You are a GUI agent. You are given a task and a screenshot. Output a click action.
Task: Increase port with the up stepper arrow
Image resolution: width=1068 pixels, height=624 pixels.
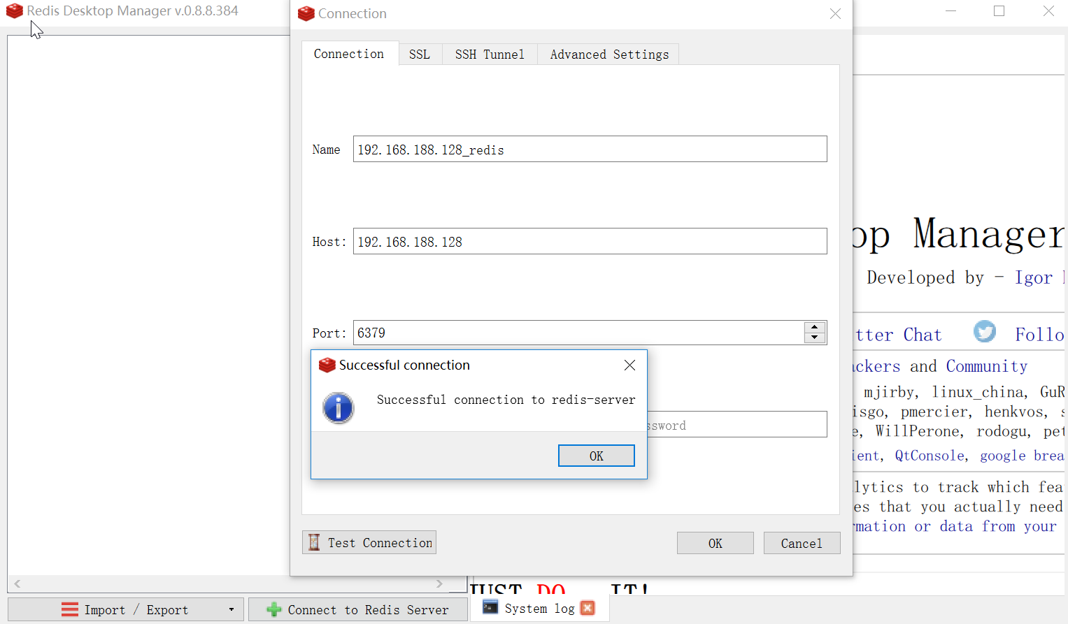coord(815,327)
